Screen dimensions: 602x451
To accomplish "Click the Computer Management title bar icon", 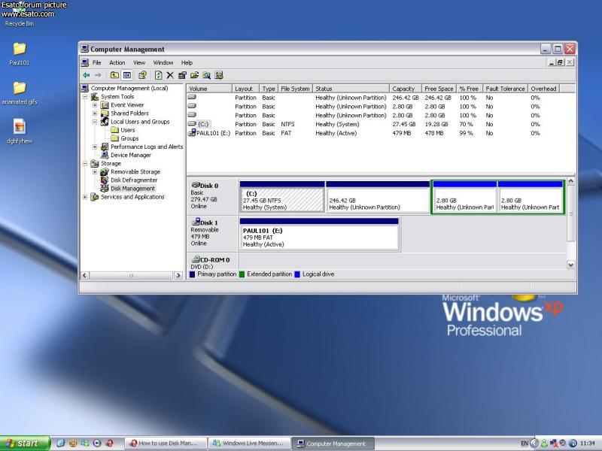I will click(85, 49).
